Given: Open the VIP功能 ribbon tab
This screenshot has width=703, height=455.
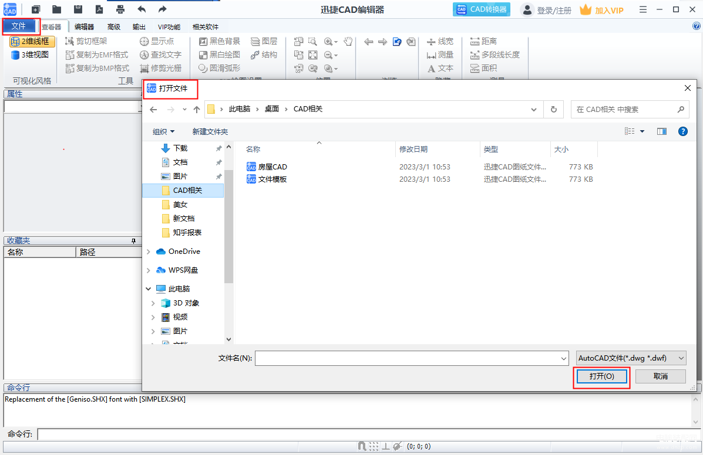Looking at the screenshot, I should (x=169, y=27).
